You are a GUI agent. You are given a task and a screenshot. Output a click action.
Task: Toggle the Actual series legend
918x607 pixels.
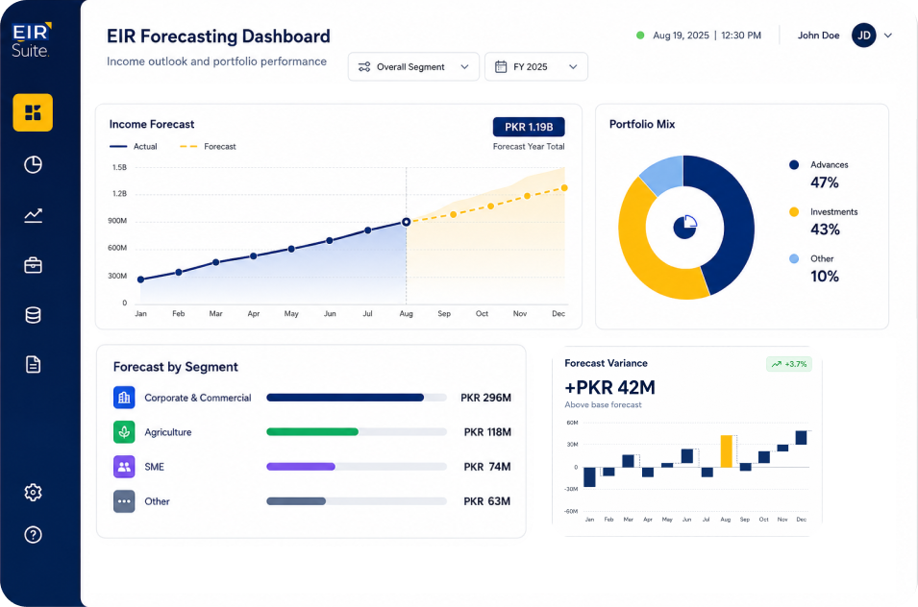[134, 146]
